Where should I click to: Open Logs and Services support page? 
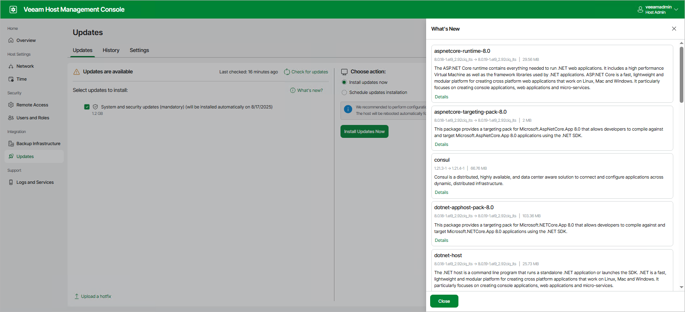(x=34, y=182)
